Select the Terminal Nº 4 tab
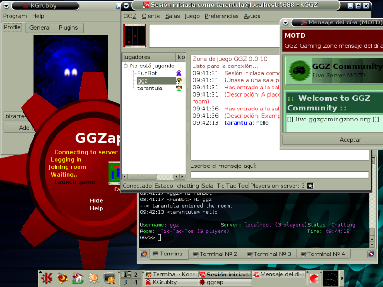Image resolution: width=383 pixels, height=287 pixels. [x=324, y=254]
